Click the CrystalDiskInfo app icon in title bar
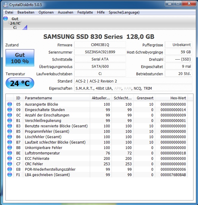The width and height of the screenshot is (198, 205). point(5,5)
